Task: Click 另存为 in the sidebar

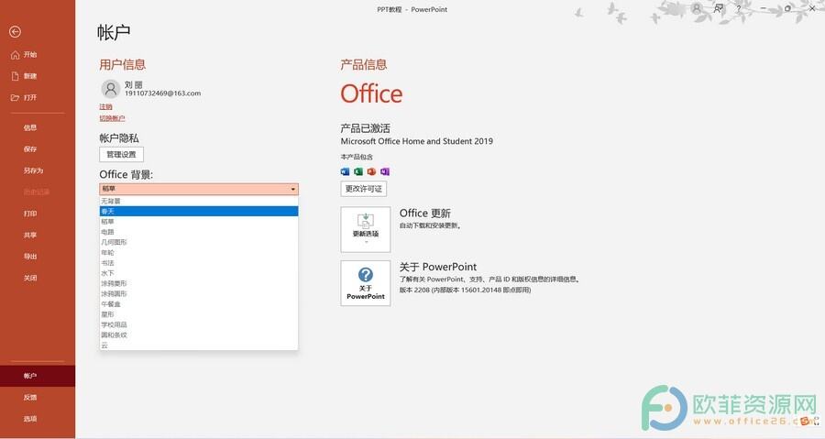Action: [x=38, y=170]
